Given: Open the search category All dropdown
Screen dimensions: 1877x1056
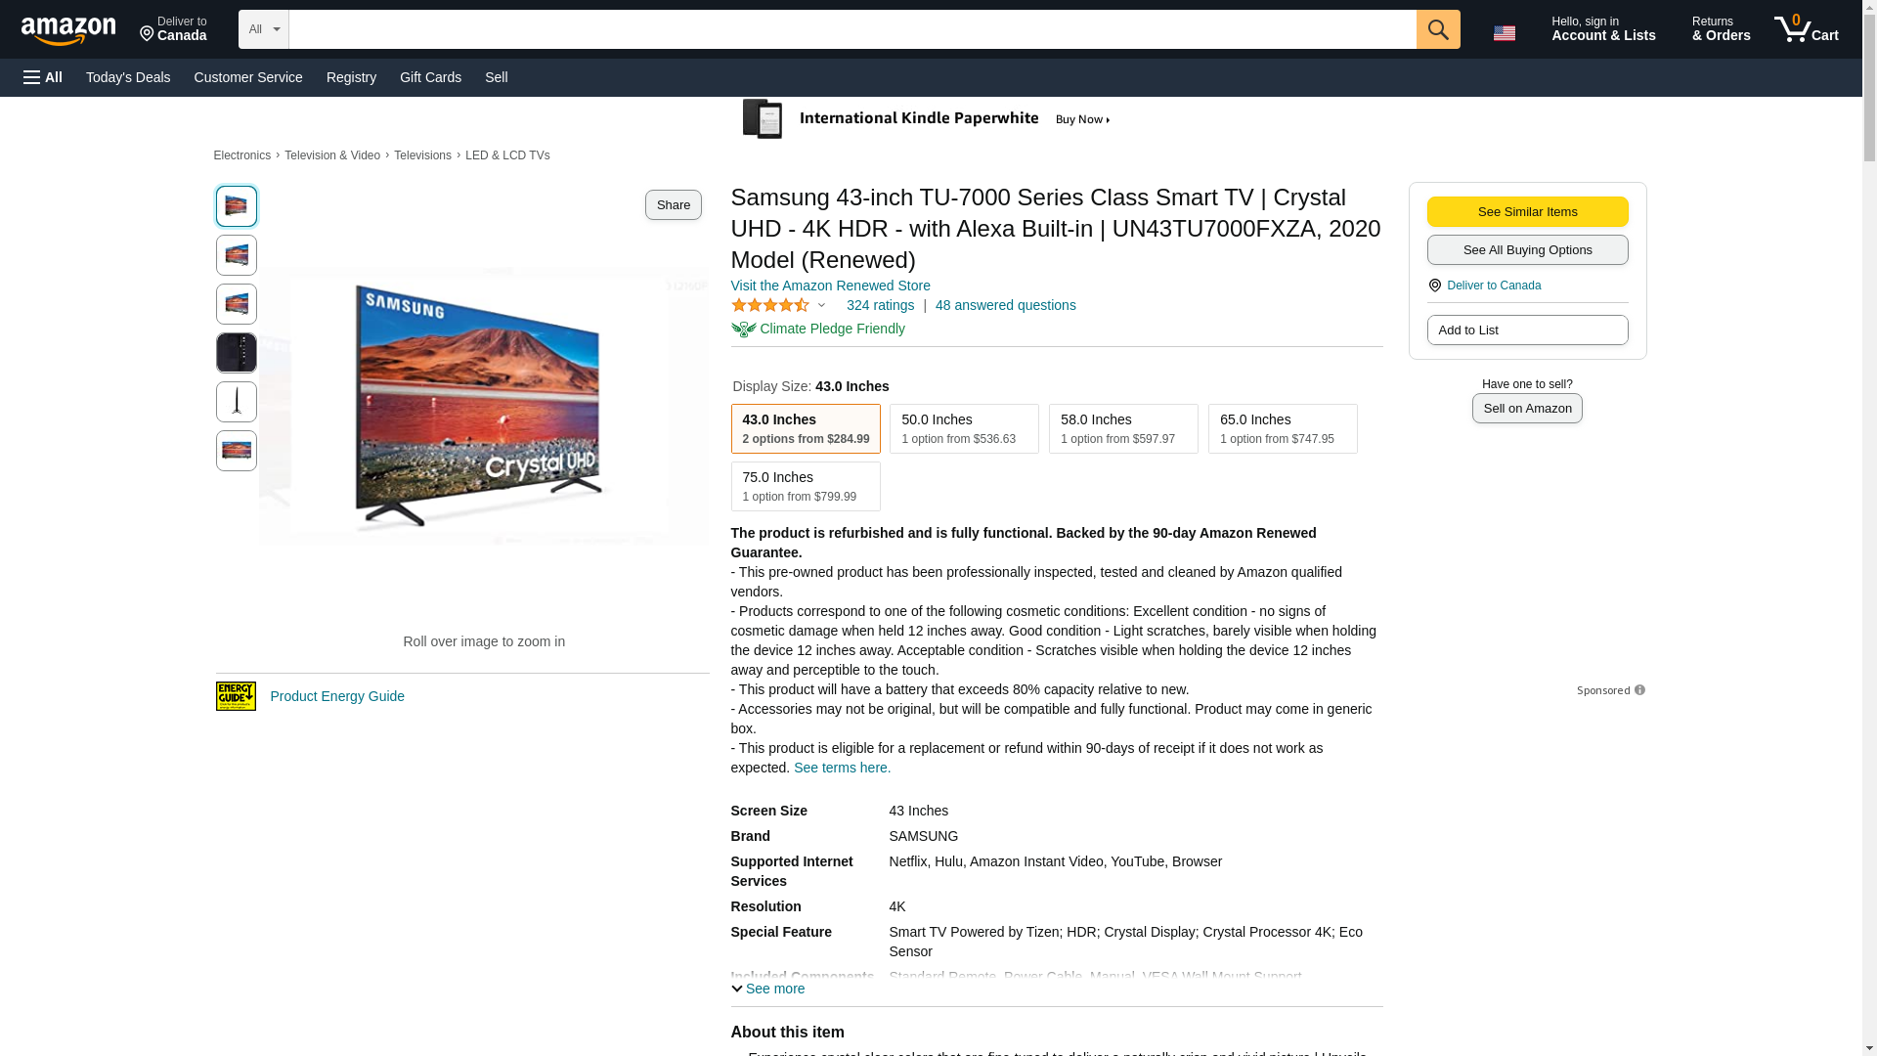Looking at the screenshot, I should click(x=263, y=29).
